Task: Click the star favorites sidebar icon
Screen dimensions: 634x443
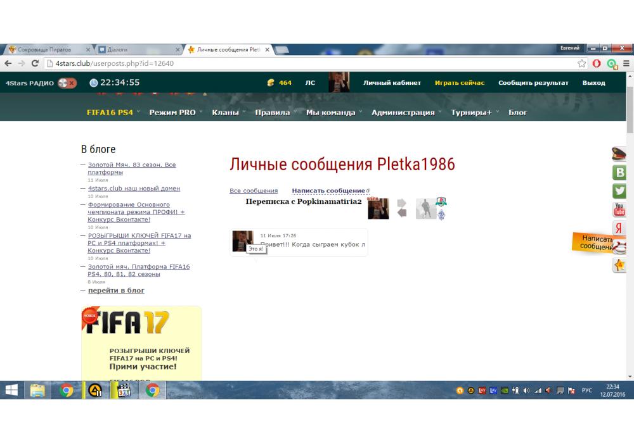Action: 619,265
